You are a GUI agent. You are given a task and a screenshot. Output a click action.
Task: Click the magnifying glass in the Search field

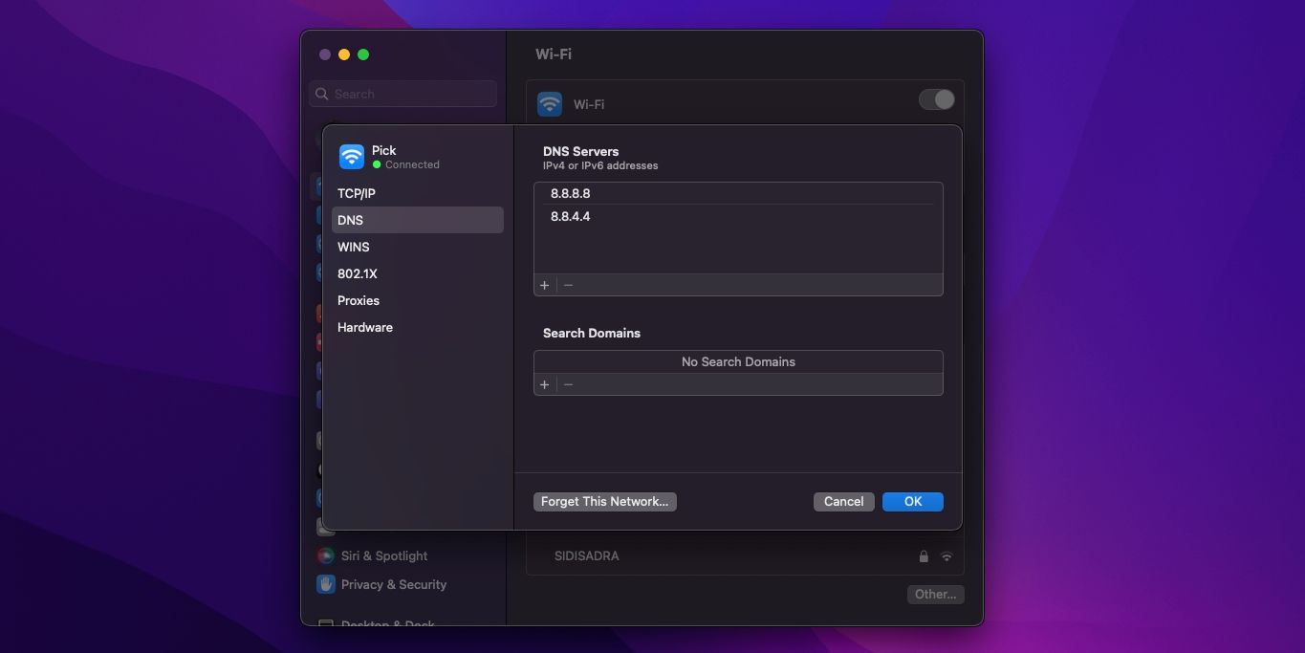(322, 93)
